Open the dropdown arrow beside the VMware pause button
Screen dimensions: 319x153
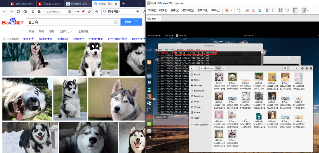coord(231,11)
